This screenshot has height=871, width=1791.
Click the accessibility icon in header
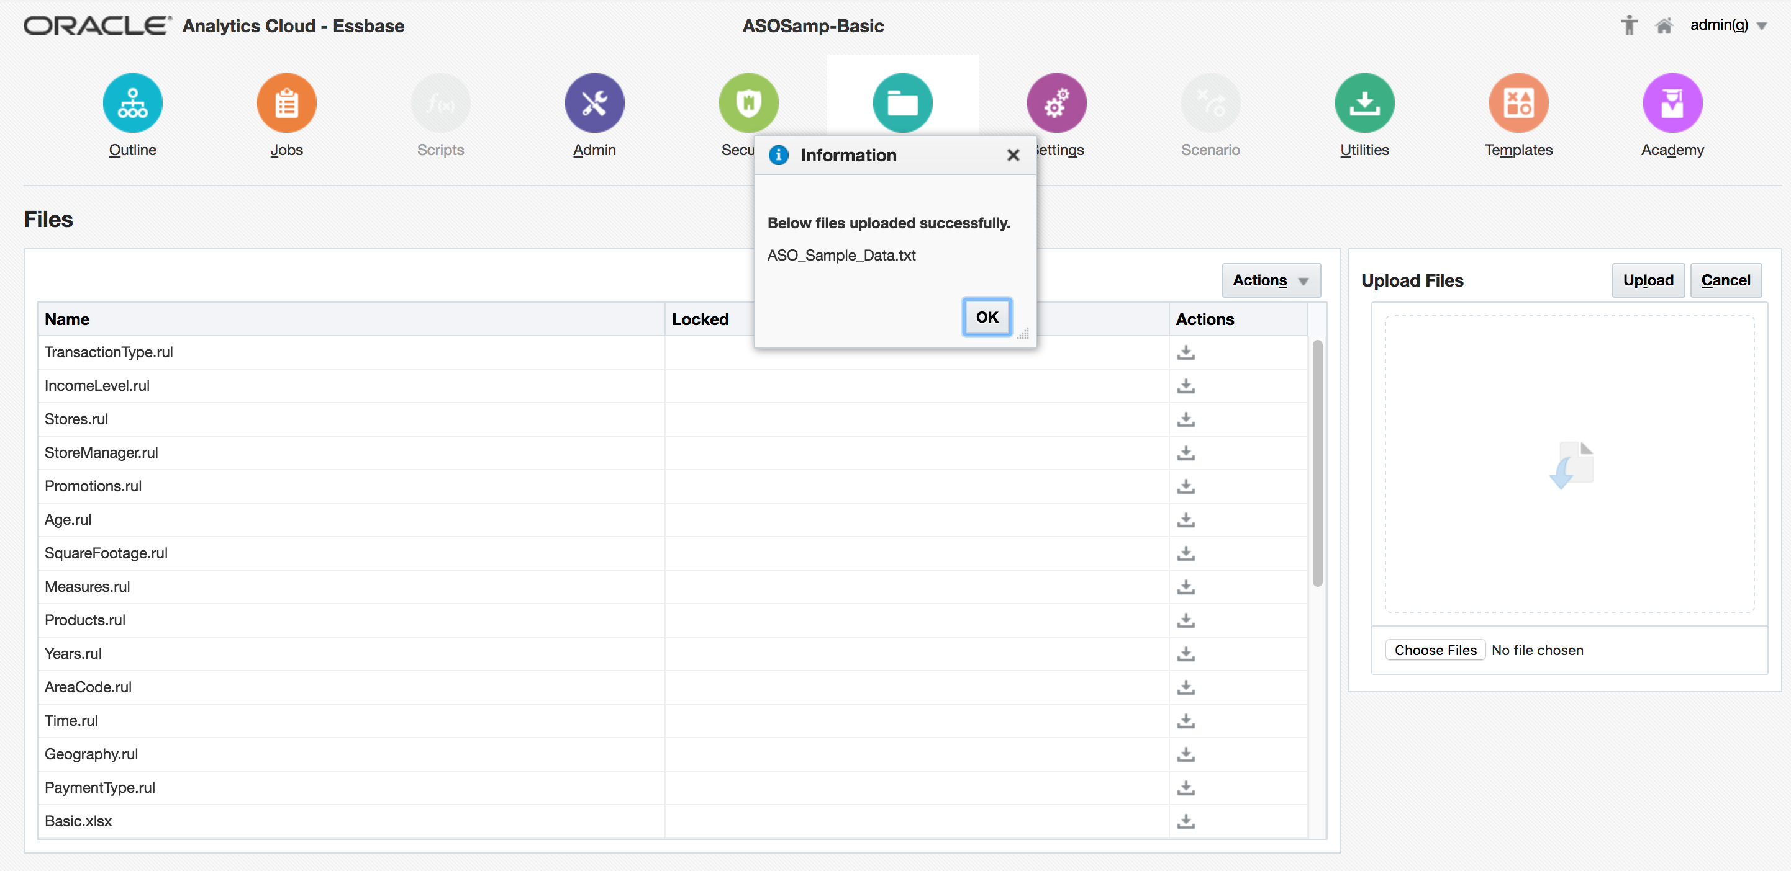[x=1628, y=25]
